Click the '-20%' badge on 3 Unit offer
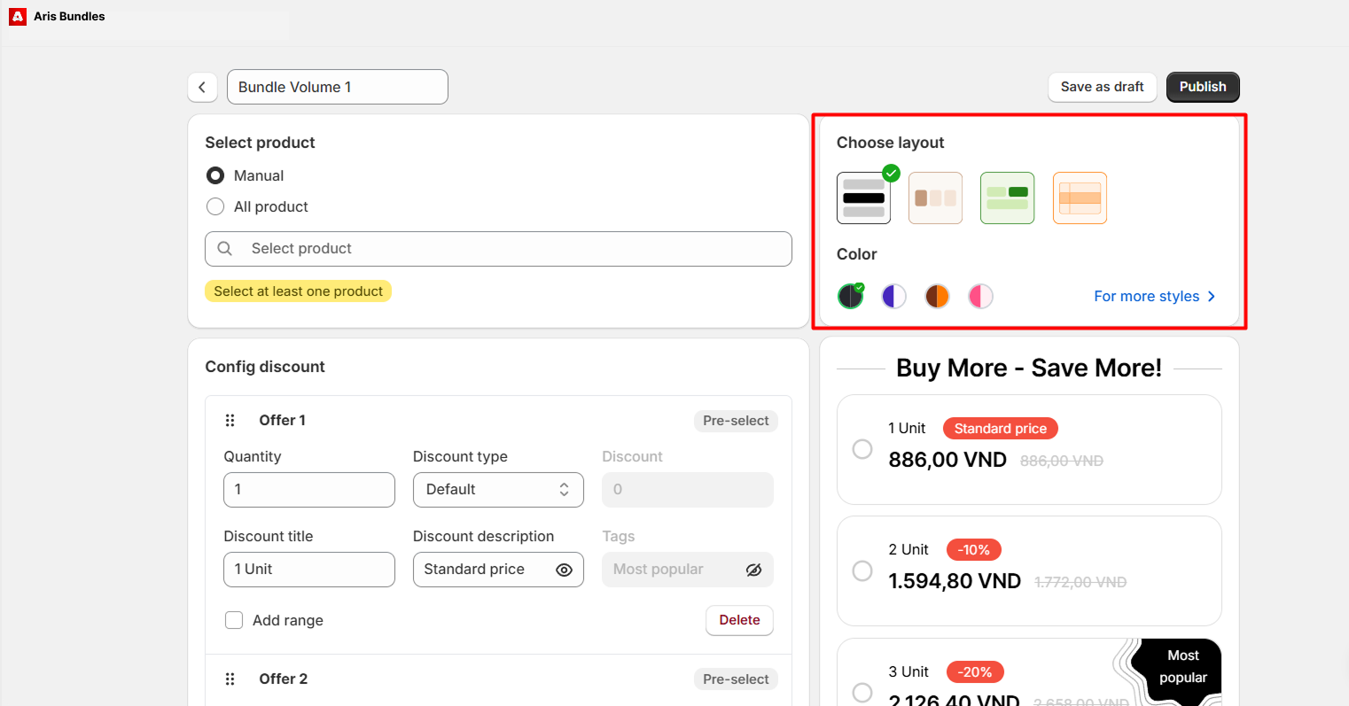 [975, 672]
